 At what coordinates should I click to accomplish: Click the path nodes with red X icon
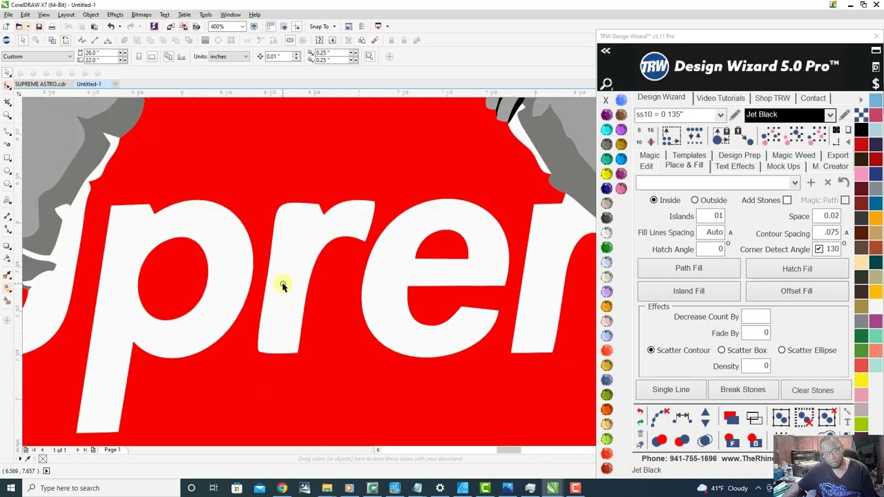pos(660,417)
